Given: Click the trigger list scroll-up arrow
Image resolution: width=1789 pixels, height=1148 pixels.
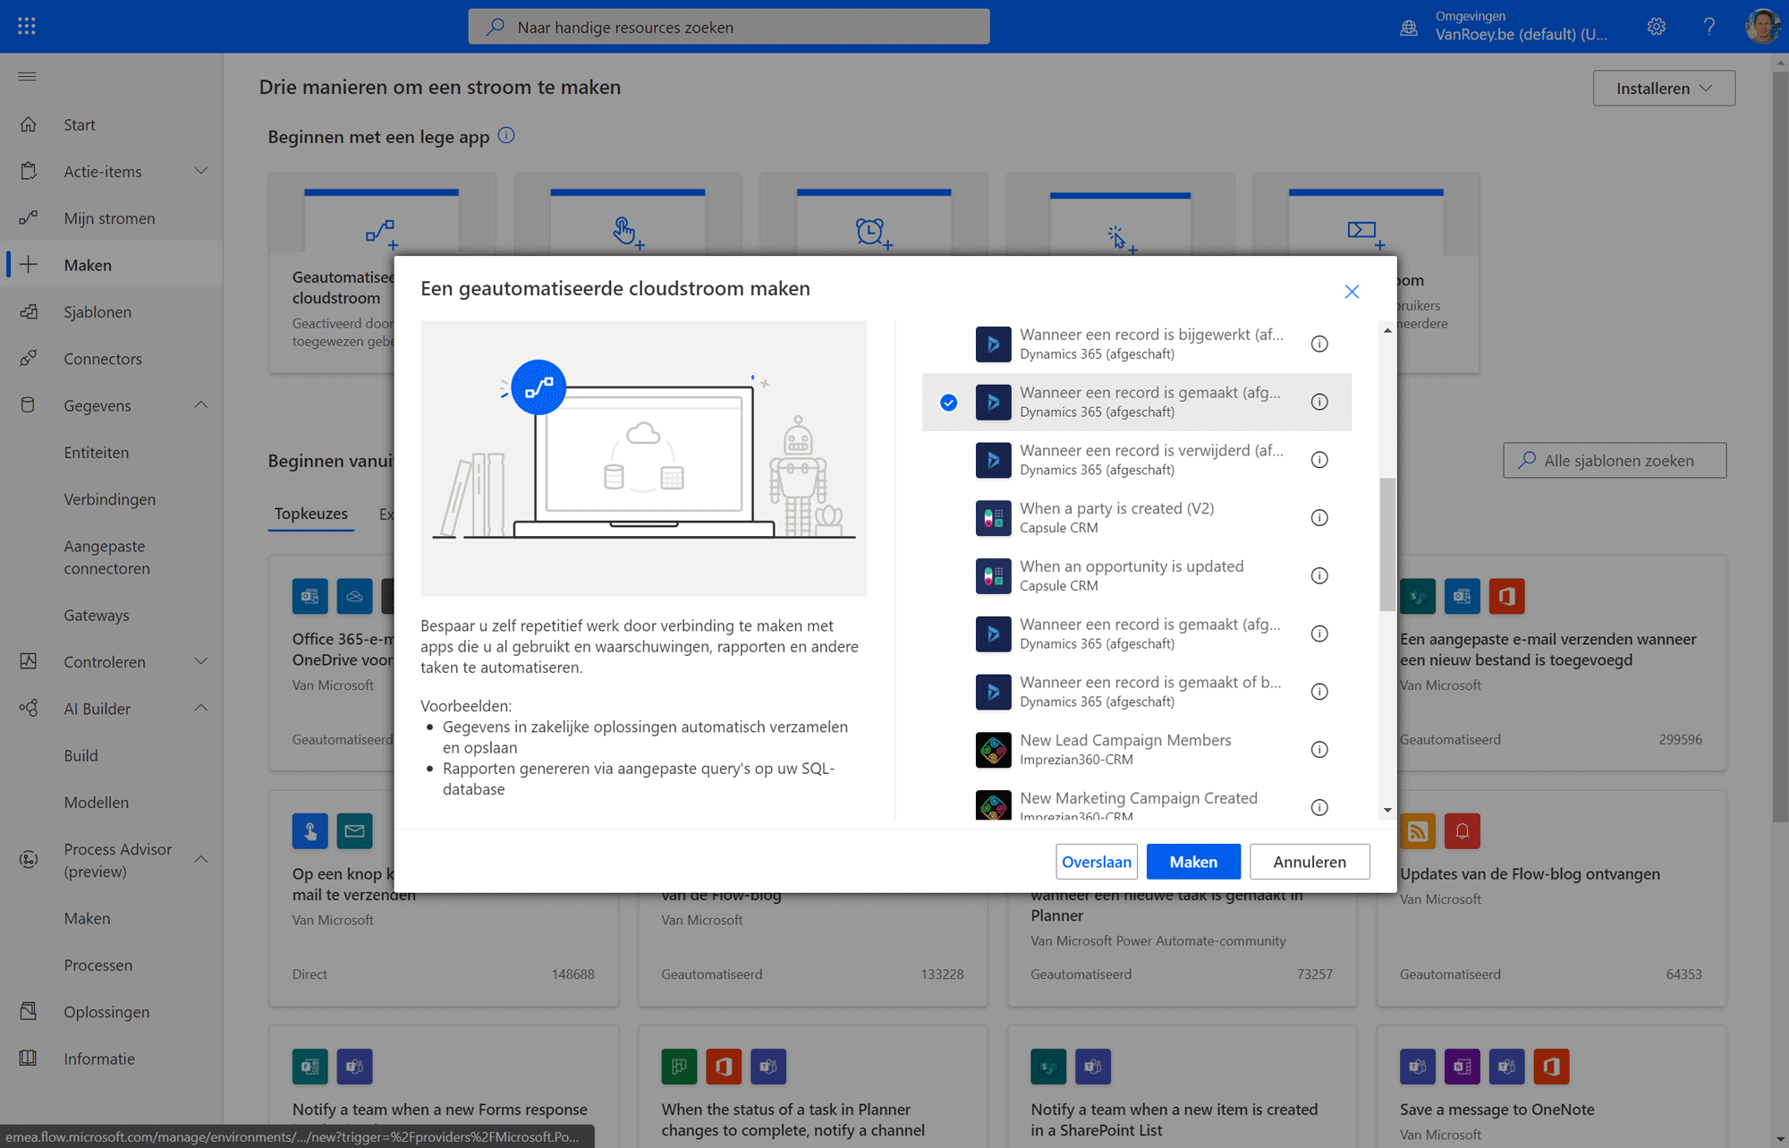Looking at the screenshot, I should tap(1387, 331).
